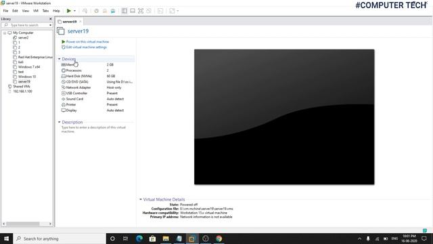Open the Help menu
Image resolution: width=433 pixels, height=244 pixels.
56,11
